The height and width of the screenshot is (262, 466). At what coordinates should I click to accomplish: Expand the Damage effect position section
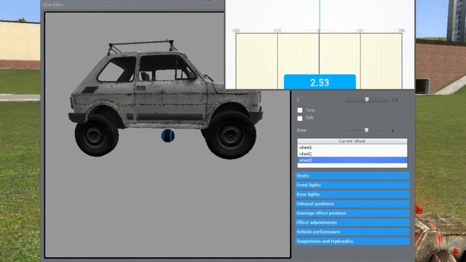click(352, 213)
